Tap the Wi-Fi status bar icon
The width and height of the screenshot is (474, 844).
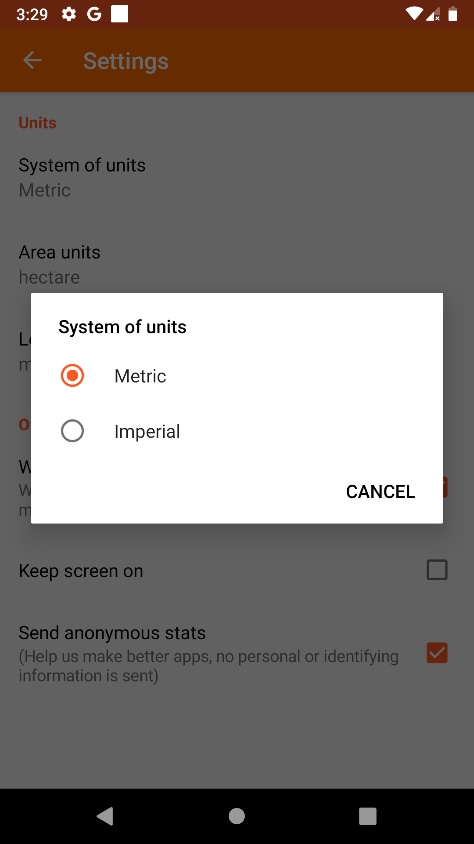pyautogui.click(x=414, y=14)
